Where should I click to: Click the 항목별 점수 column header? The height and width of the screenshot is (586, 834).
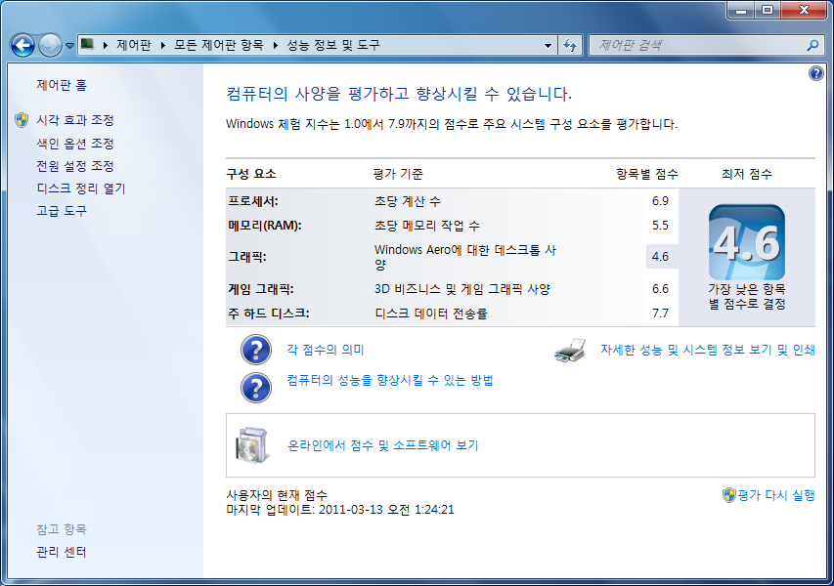pyautogui.click(x=647, y=174)
